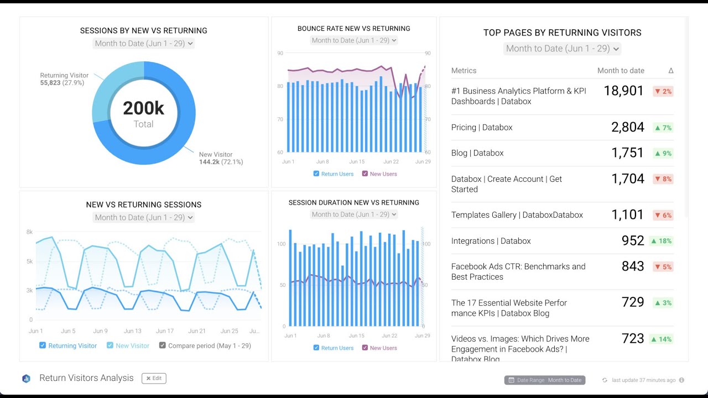Click the calendar icon in Date Range button
The width and height of the screenshot is (708, 398).
coord(511,380)
